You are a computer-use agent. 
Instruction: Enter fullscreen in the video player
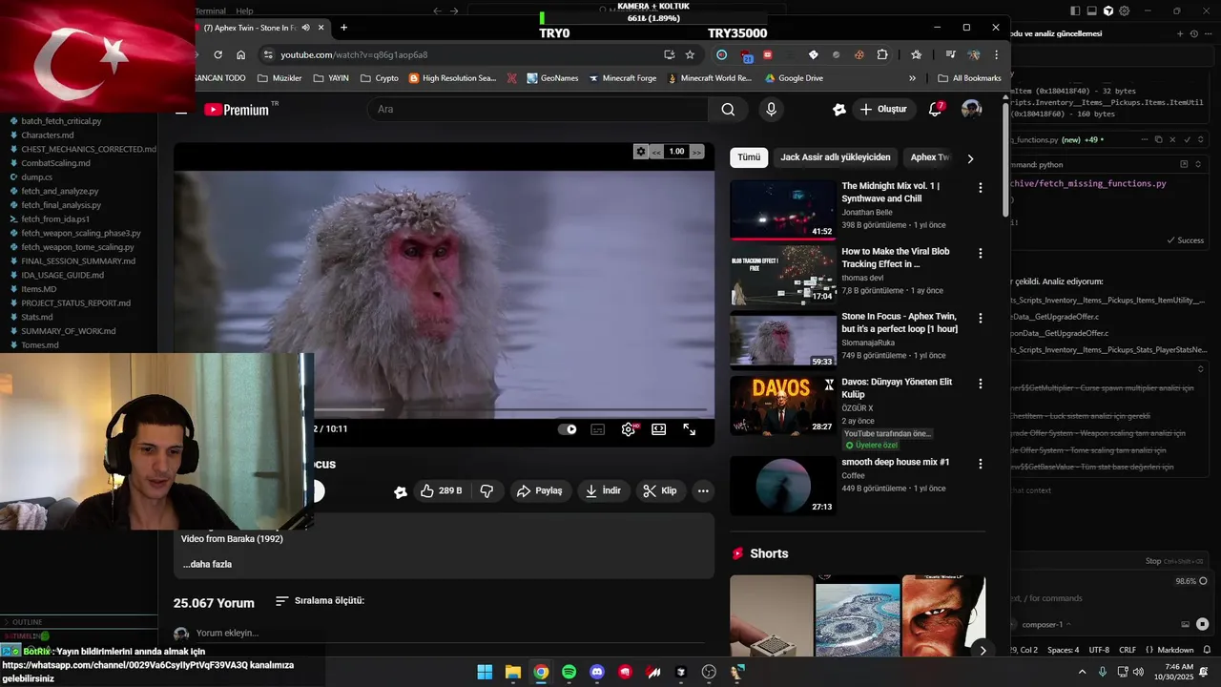point(689,429)
